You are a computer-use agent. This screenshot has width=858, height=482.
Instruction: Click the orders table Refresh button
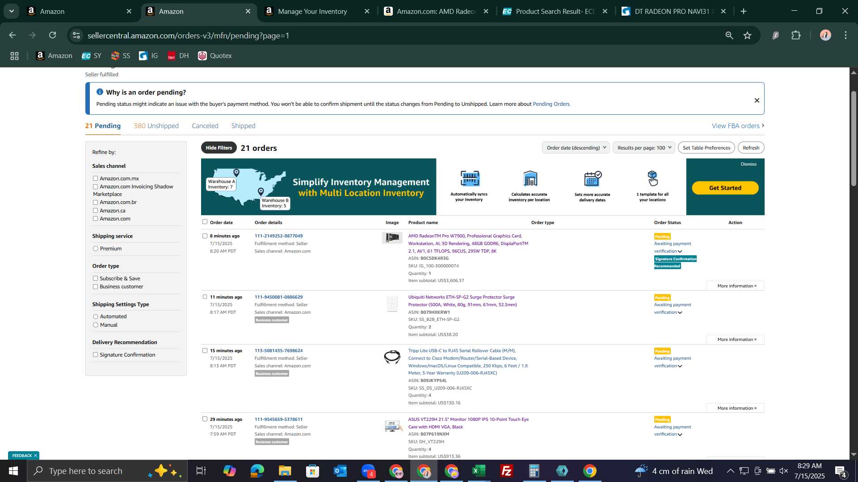(x=751, y=148)
